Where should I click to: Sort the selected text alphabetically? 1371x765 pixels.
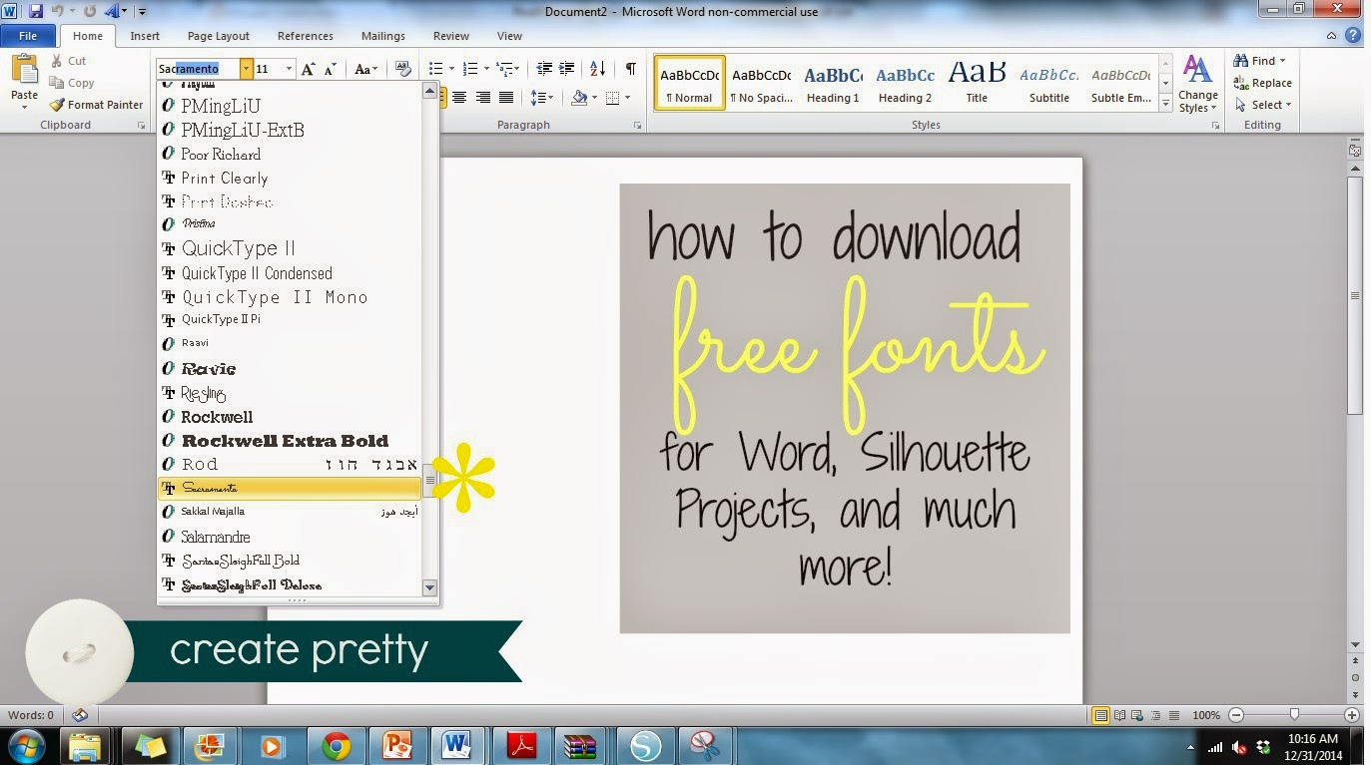pos(597,69)
